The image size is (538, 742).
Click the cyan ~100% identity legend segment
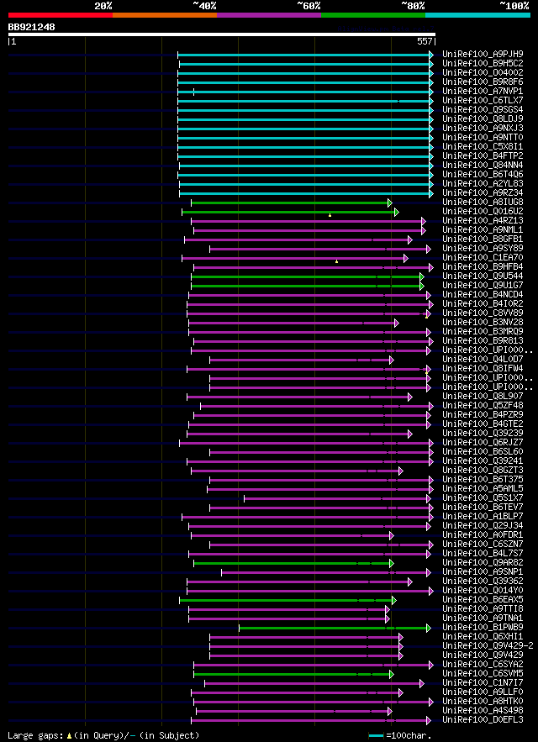[x=477, y=15]
